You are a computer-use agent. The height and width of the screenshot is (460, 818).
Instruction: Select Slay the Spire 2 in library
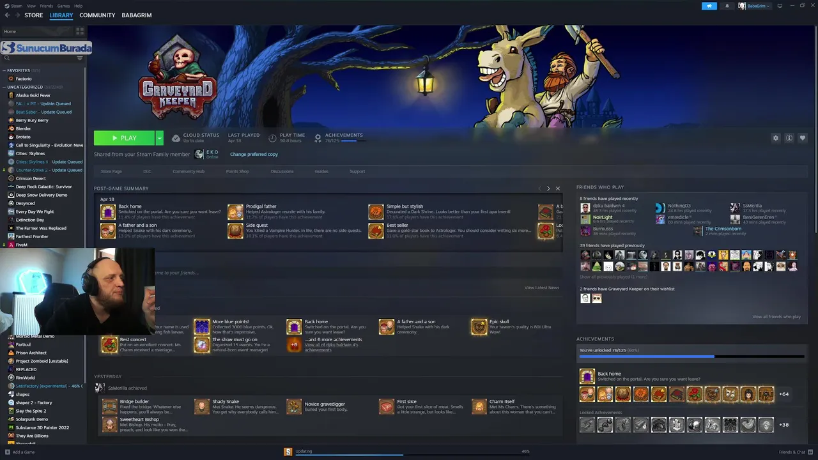pyautogui.click(x=31, y=411)
